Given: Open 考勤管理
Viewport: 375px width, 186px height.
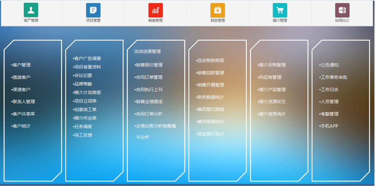Looking at the screenshot, I should [329, 114].
